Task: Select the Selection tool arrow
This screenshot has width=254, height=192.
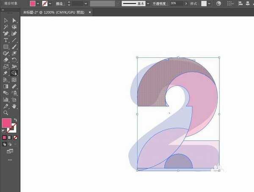Action: 6,20
